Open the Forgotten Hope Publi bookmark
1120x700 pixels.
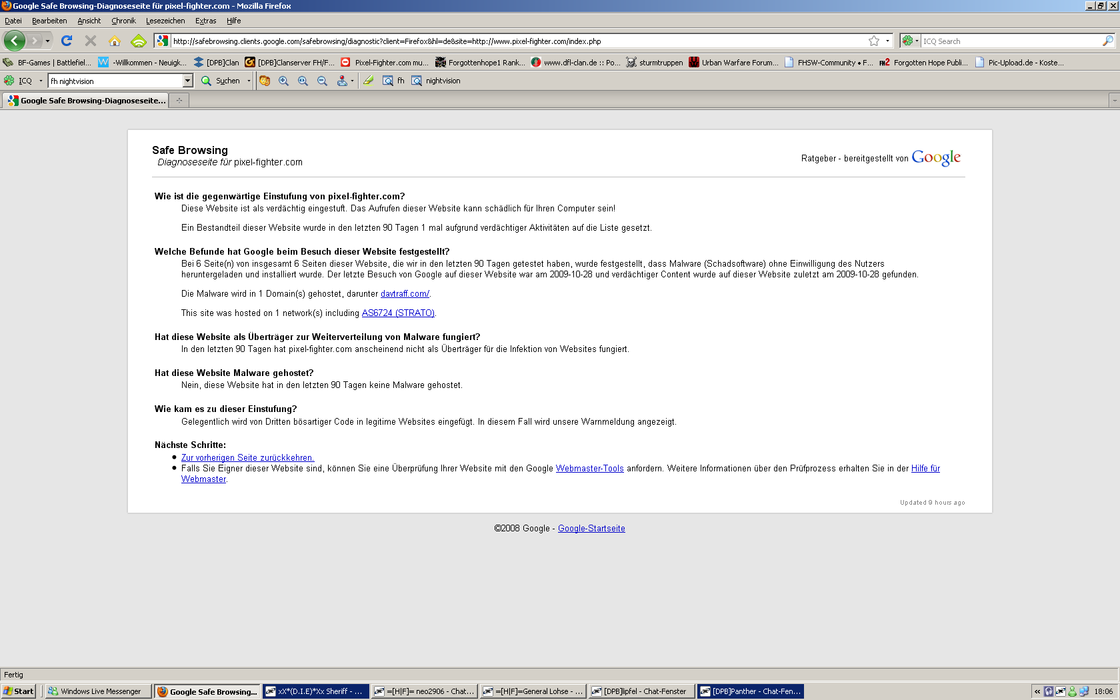[x=924, y=62]
